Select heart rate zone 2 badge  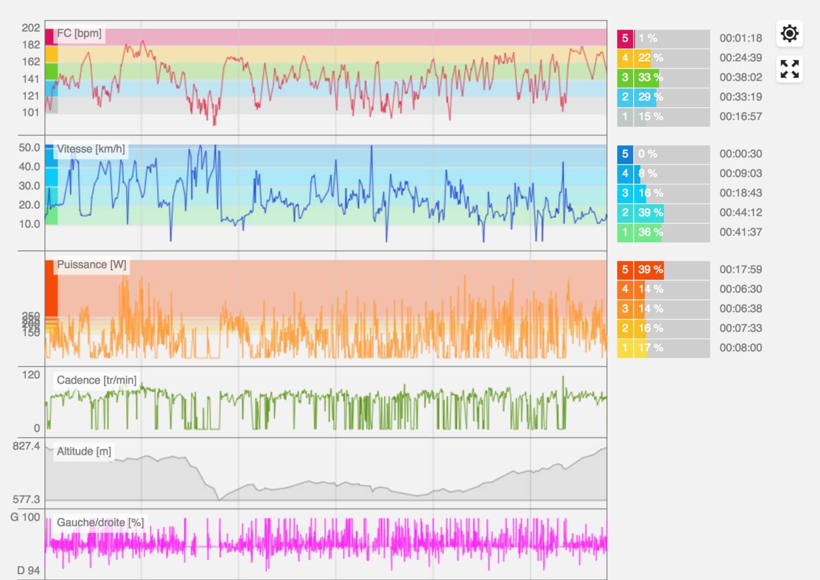pyautogui.click(x=625, y=97)
